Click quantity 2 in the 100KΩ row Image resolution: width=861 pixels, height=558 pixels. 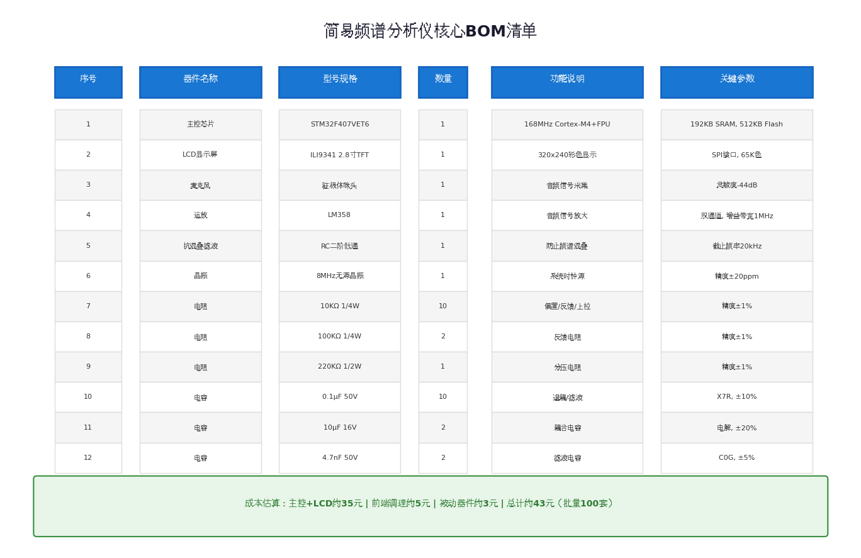point(443,337)
